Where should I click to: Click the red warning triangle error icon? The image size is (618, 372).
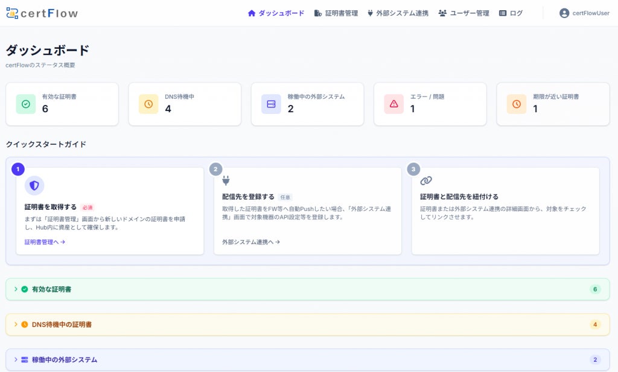click(x=393, y=104)
